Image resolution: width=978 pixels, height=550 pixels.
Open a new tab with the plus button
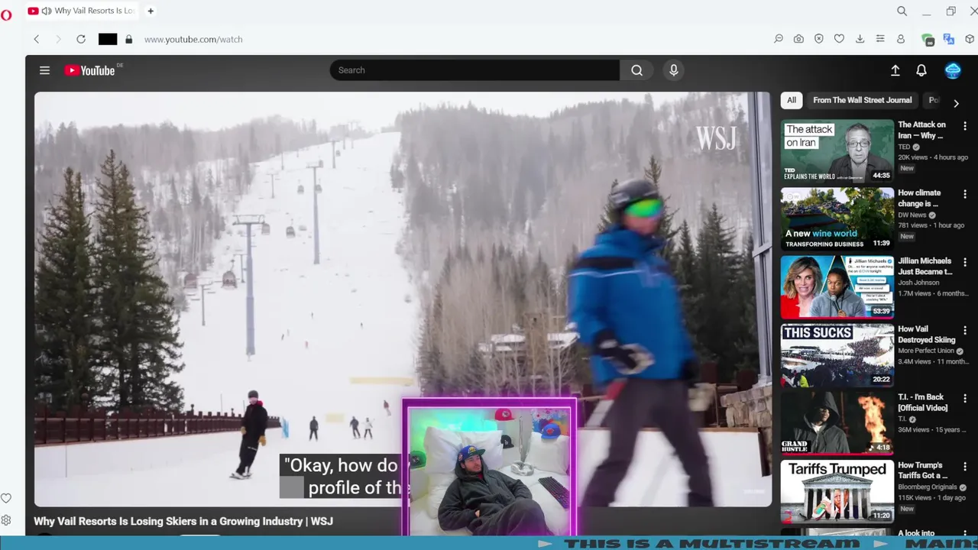point(151,11)
